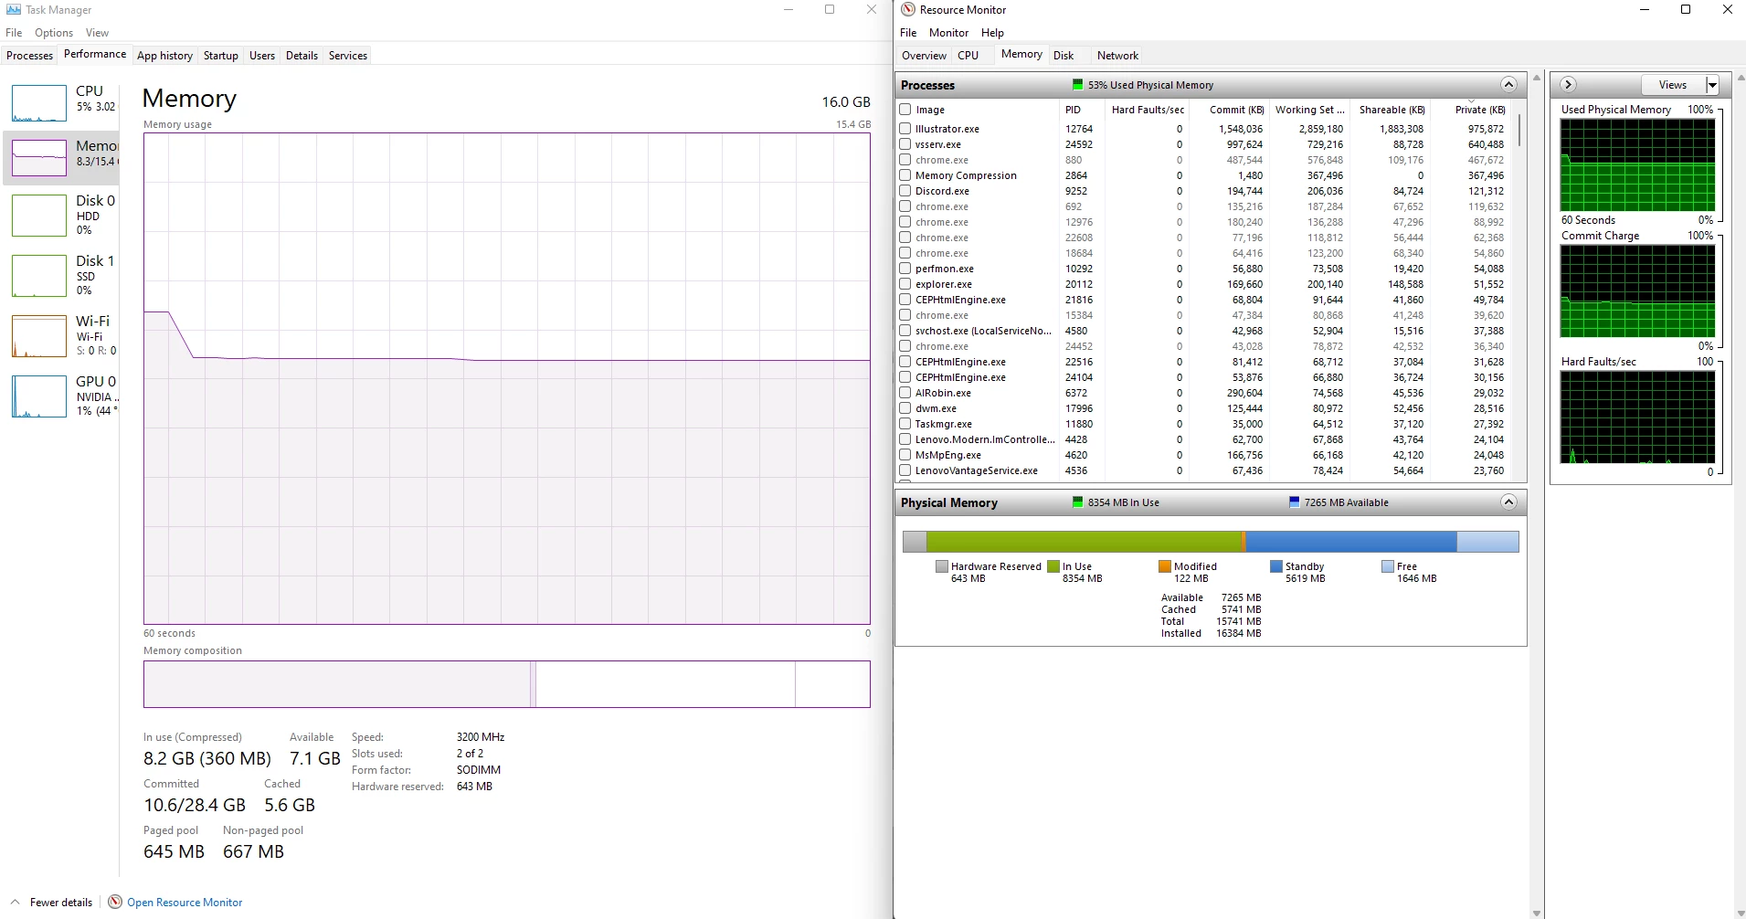
Task: Open Resource Monitor Help menu
Action: click(992, 33)
